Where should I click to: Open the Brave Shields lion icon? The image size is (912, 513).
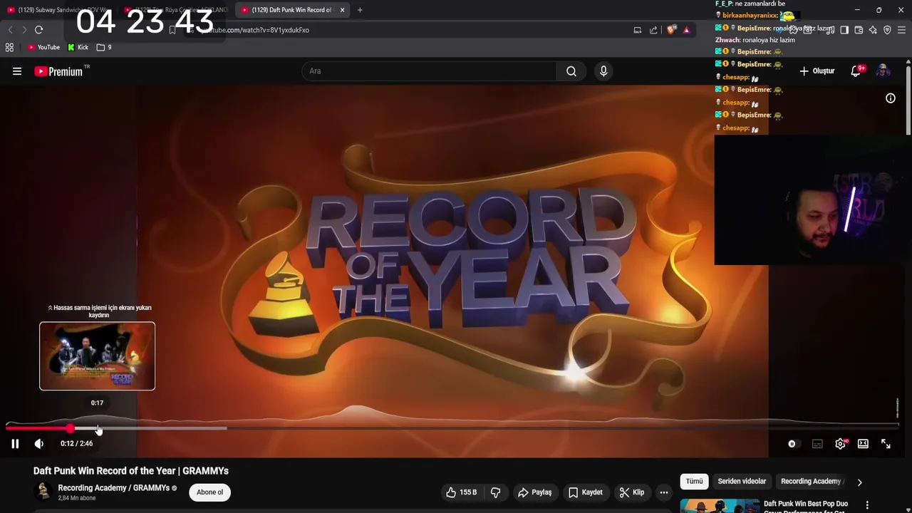pyautogui.click(x=671, y=30)
